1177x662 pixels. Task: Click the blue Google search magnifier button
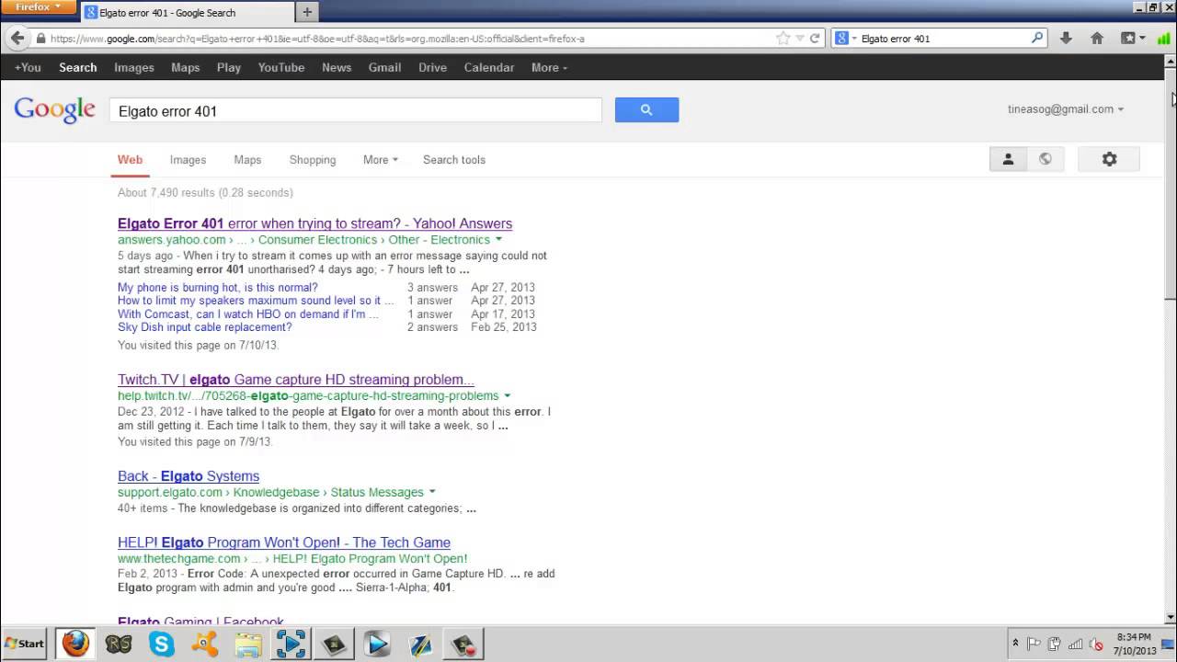[646, 109]
